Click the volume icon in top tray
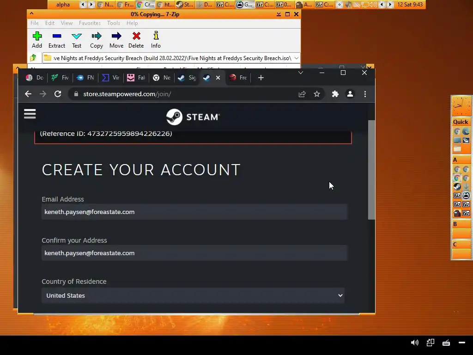The height and width of the screenshot is (355, 473). [373, 5]
